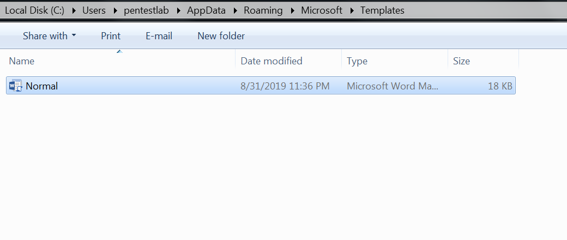Screen dimensions: 567x240
Task: Click the E-mail toolbar button
Action: click(x=159, y=36)
